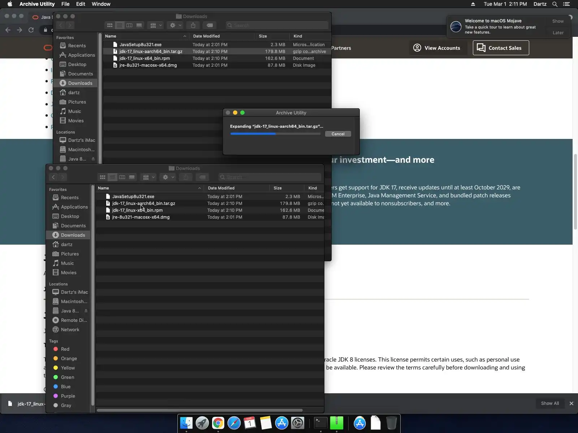The image size is (578, 433).
Task: Click Edit Tags button in front Downloads window
Action: [202, 177]
